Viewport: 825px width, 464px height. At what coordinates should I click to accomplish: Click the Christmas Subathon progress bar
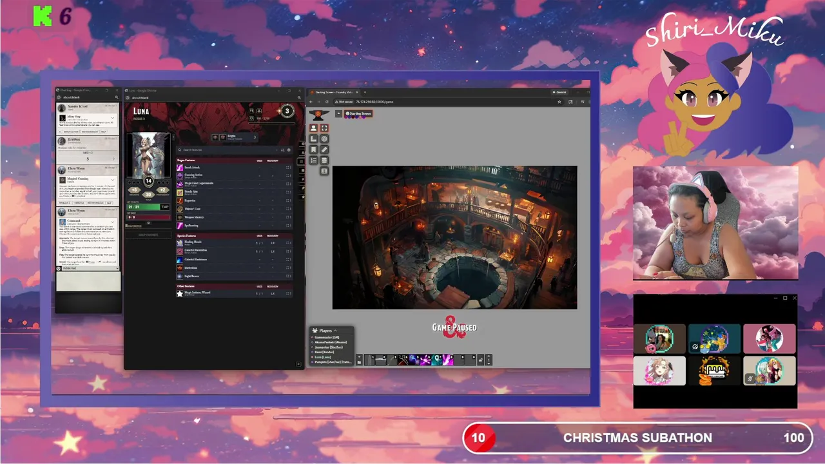tap(638, 438)
